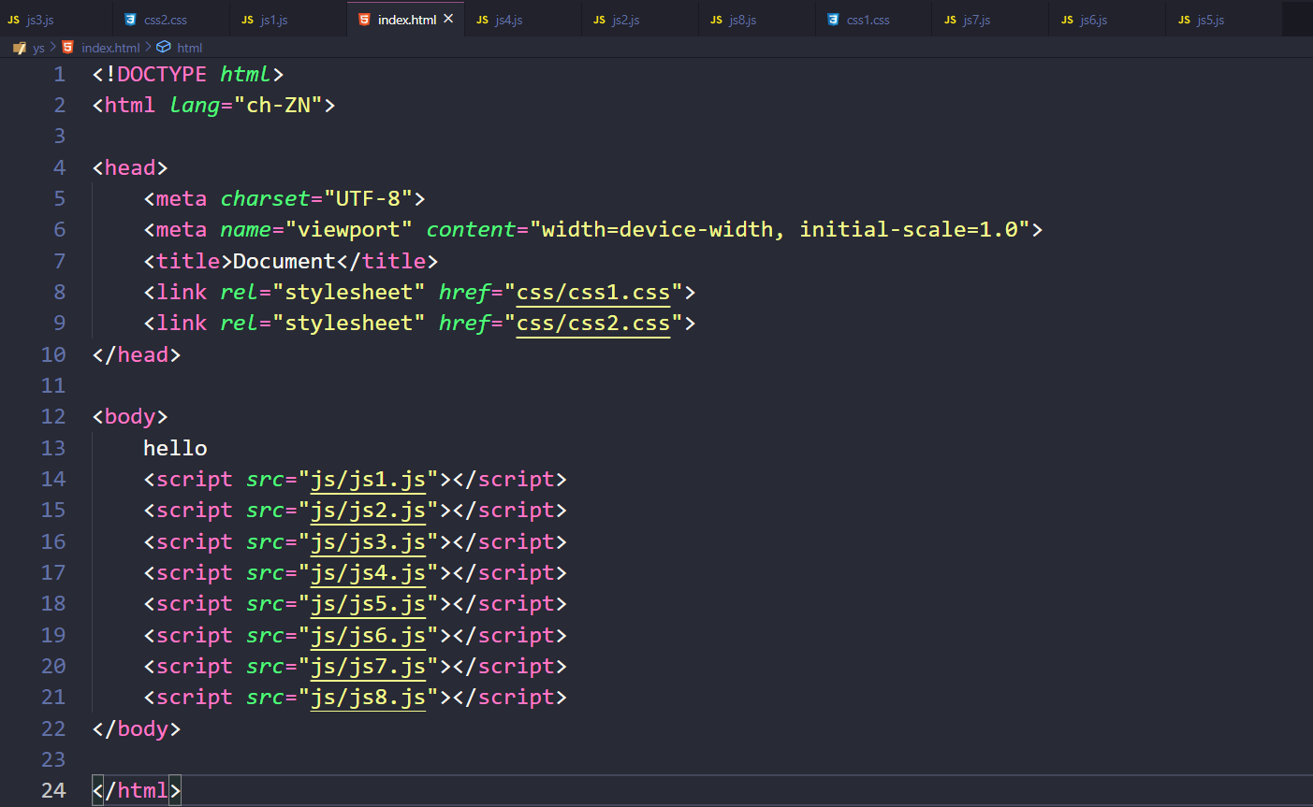Switch to the js6.js tab

(x=1107, y=19)
